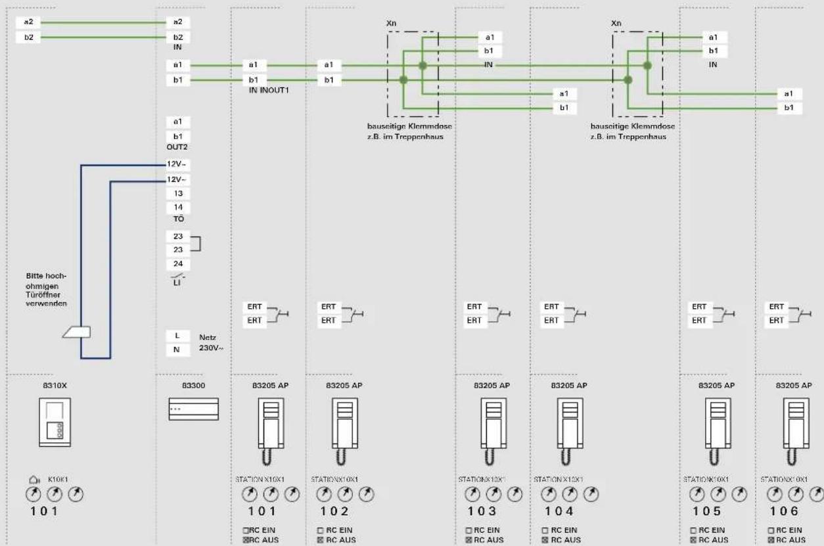Click the handset icon above station 101

click(270, 431)
